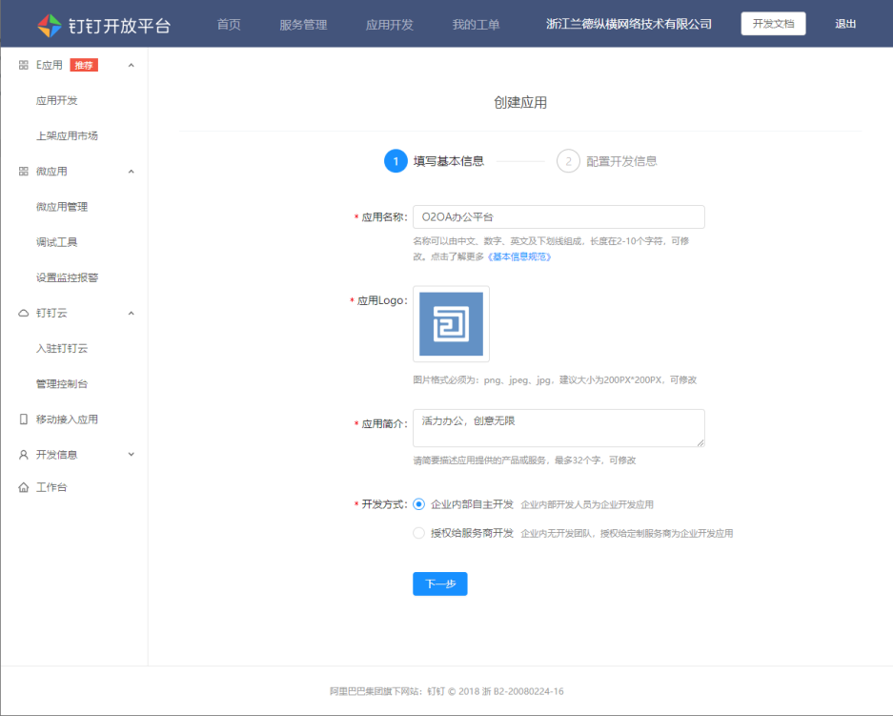
Task: Open the 基本信息规范 link
Action: 519,257
